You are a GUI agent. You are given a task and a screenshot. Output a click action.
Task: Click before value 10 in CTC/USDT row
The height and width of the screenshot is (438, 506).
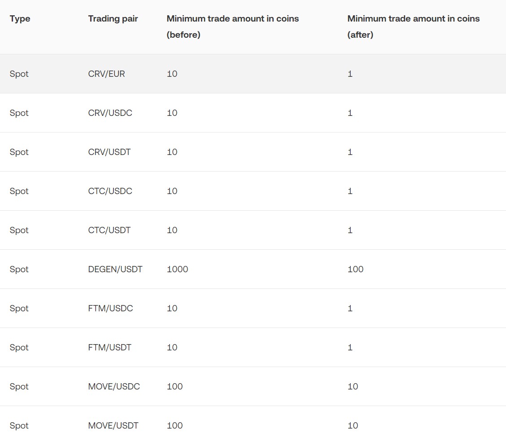click(172, 230)
